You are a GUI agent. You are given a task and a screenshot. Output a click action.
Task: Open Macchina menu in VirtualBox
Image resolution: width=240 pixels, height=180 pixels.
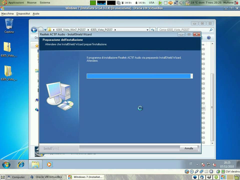[7, 13]
